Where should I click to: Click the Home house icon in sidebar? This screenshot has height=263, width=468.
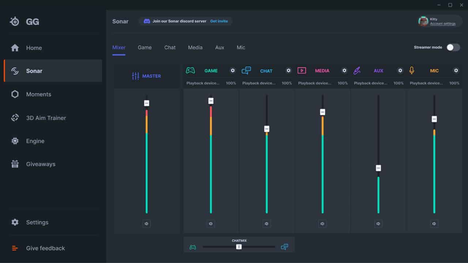point(15,48)
